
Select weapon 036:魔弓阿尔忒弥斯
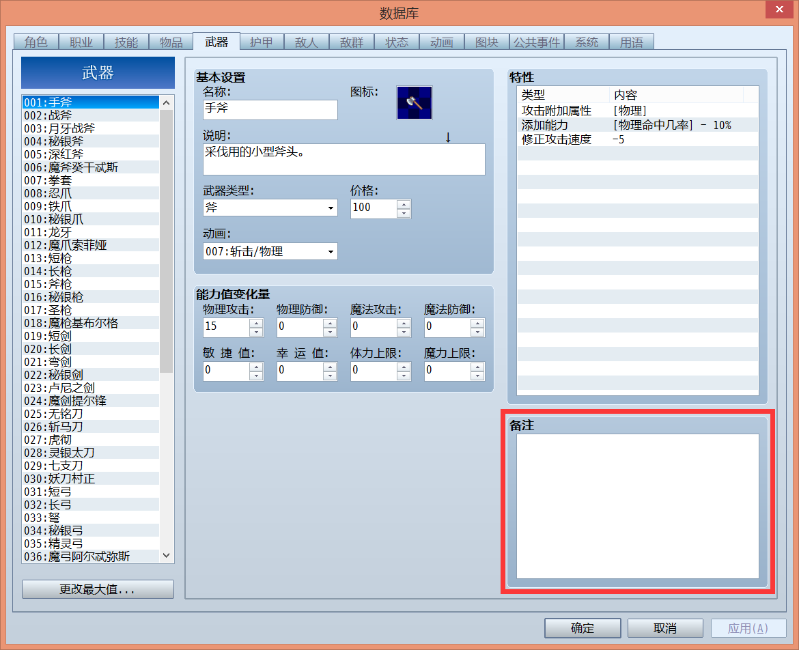[x=91, y=556]
